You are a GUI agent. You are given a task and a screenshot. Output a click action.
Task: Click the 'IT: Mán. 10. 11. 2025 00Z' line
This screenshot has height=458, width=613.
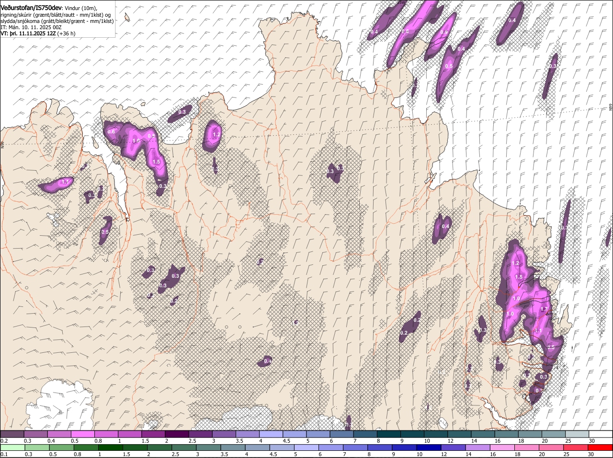[x=31, y=28]
